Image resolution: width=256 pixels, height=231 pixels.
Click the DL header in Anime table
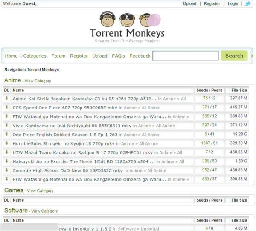[7, 90]
